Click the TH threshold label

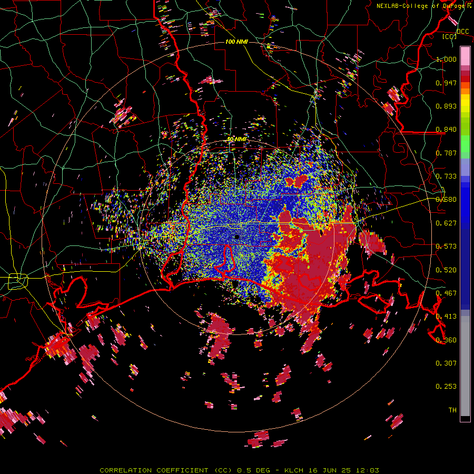(452, 410)
